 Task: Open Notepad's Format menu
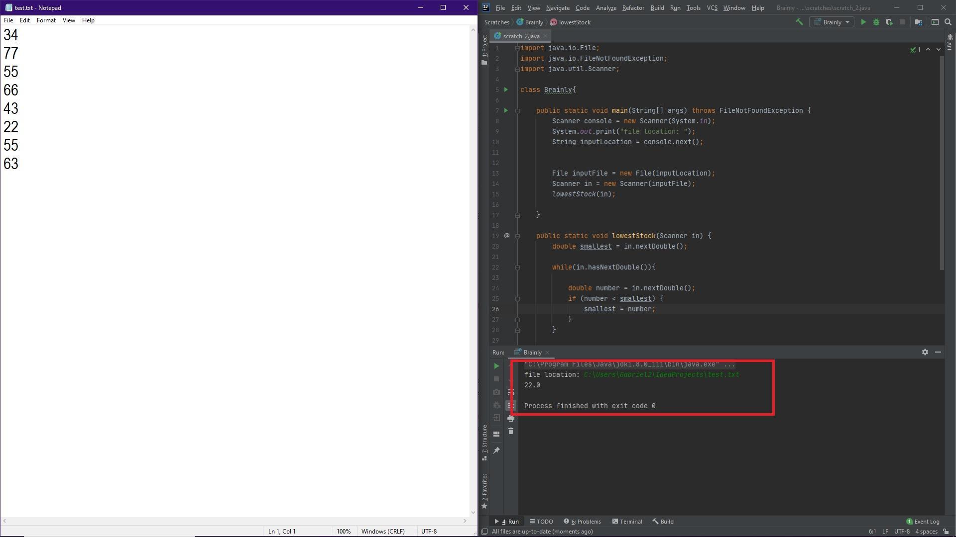[x=46, y=20]
